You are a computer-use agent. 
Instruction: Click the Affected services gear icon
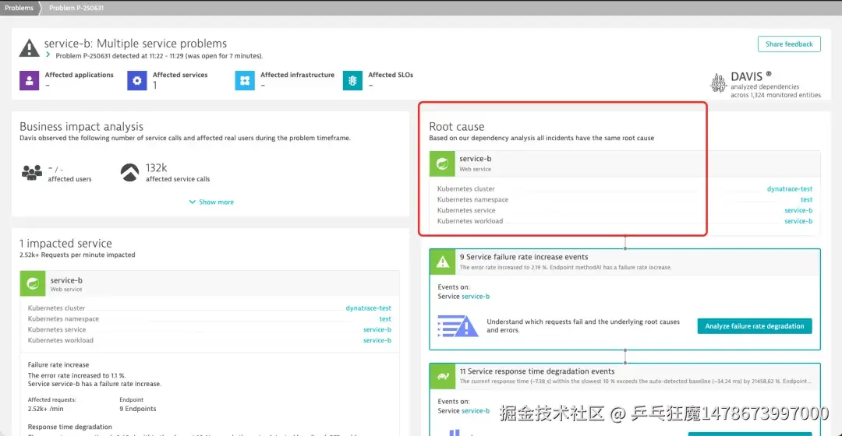click(137, 80)
